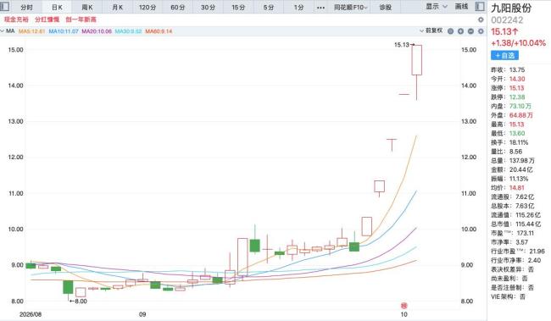Switch to 分时 intraday view
The image size is (551, 321).
[x=27, y=7]
